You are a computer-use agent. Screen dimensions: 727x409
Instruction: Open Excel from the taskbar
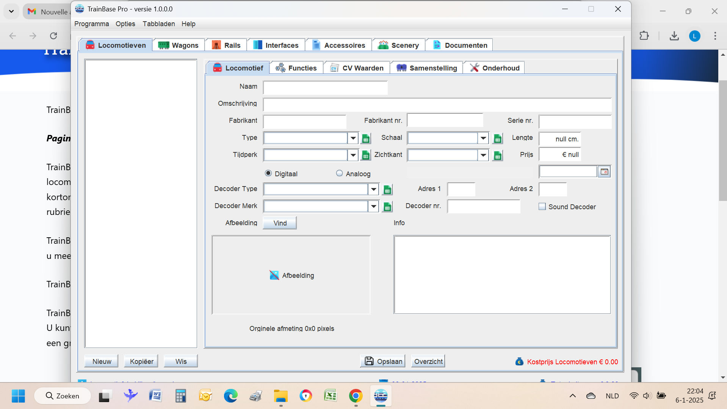(x=331, y=396)
